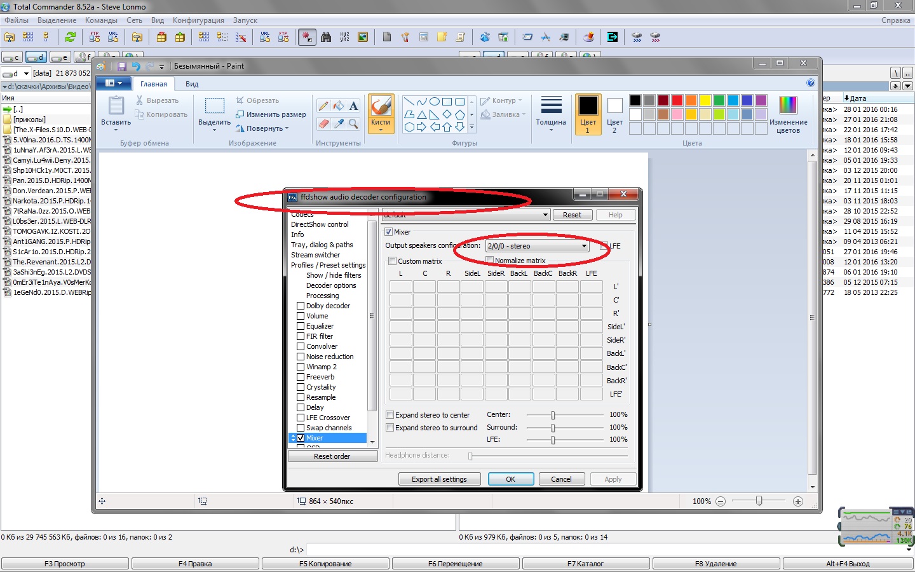
Task: Pick the red color swatch in the palette
Action: pyautogui.click(x=677, y=100)
